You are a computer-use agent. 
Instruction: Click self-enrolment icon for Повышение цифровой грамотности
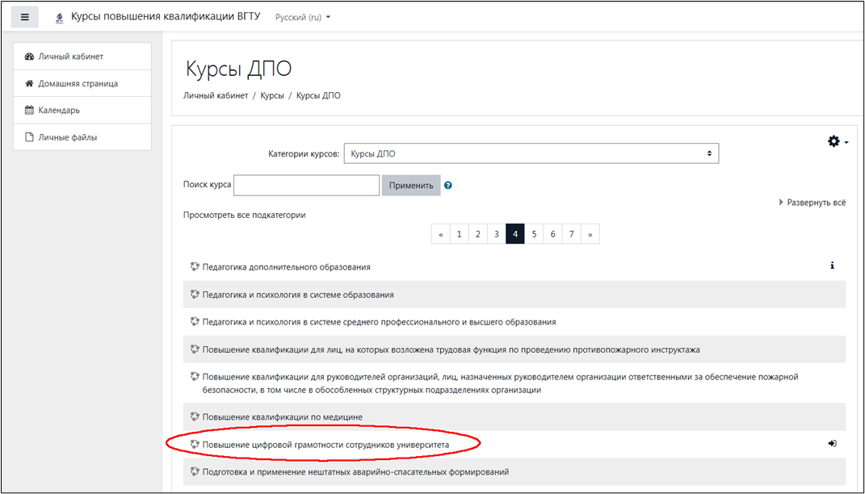832,443
